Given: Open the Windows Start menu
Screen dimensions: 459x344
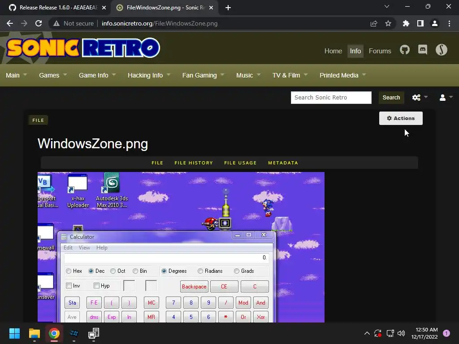Looking at the screenshot, I should tap(14, 333).
